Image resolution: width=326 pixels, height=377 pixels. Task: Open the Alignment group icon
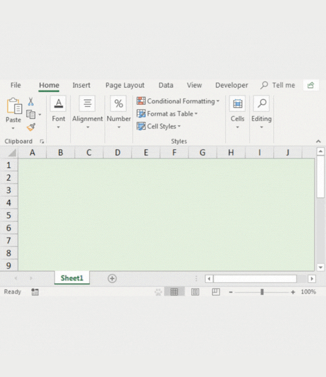pyautogui.click(x=87, y=103)
